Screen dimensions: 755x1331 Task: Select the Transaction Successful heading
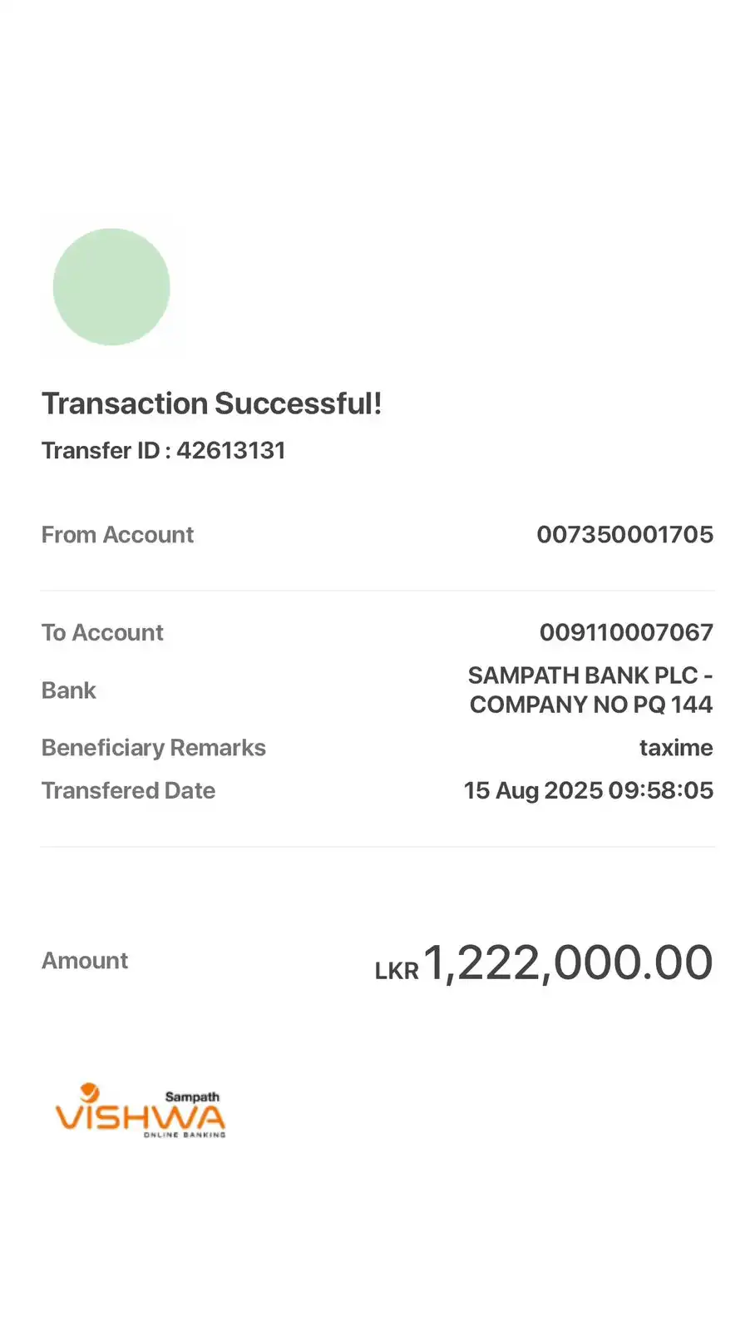pos(212,403)
